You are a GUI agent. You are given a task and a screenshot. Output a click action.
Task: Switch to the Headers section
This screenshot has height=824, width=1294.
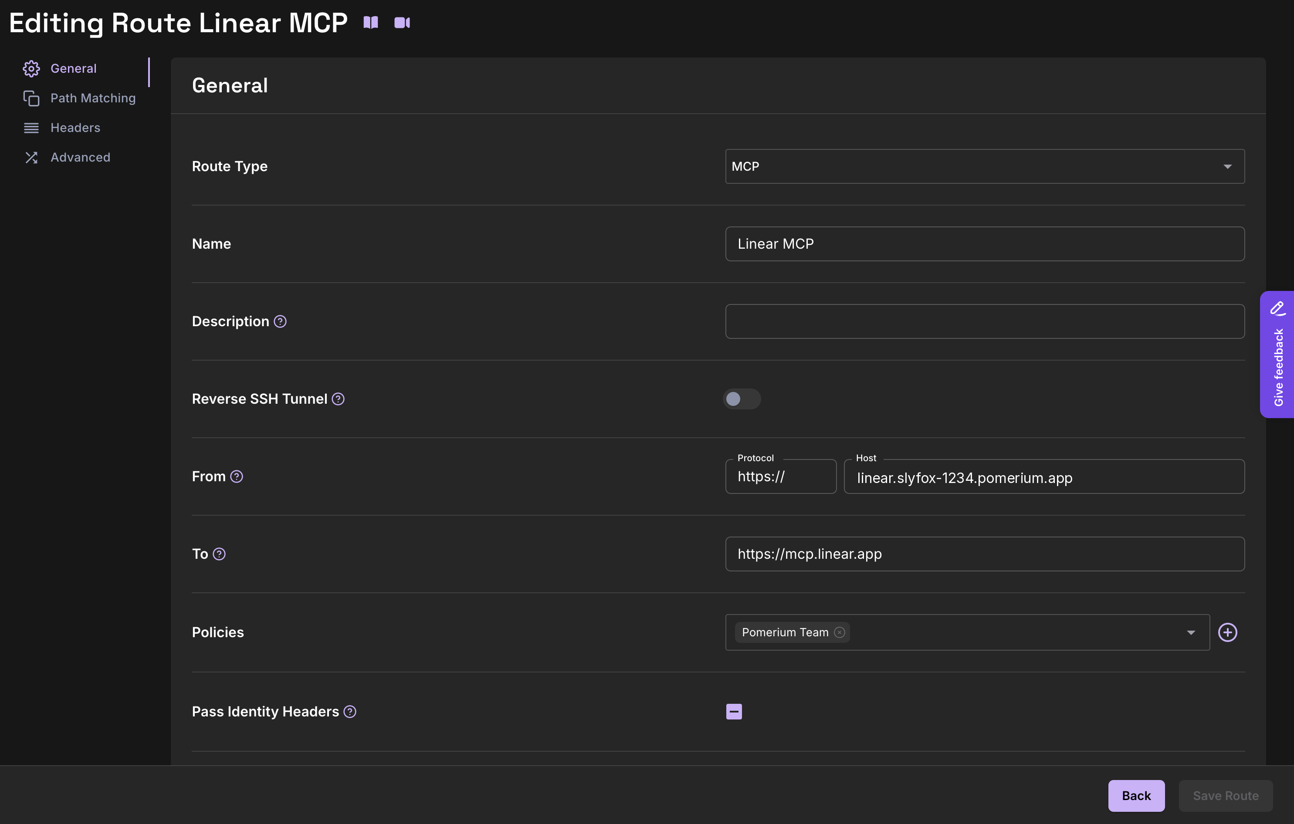point(75,128)
